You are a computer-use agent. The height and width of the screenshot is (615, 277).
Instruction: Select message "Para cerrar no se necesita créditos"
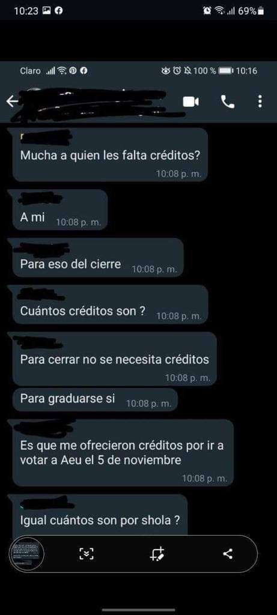pos(115,359)
